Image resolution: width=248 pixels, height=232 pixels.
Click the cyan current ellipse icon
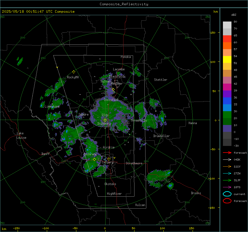[227, 194]
